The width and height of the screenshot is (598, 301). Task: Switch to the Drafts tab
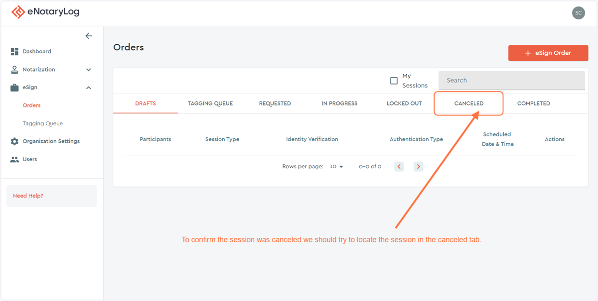pyautogui.click(x=146, y=103)
